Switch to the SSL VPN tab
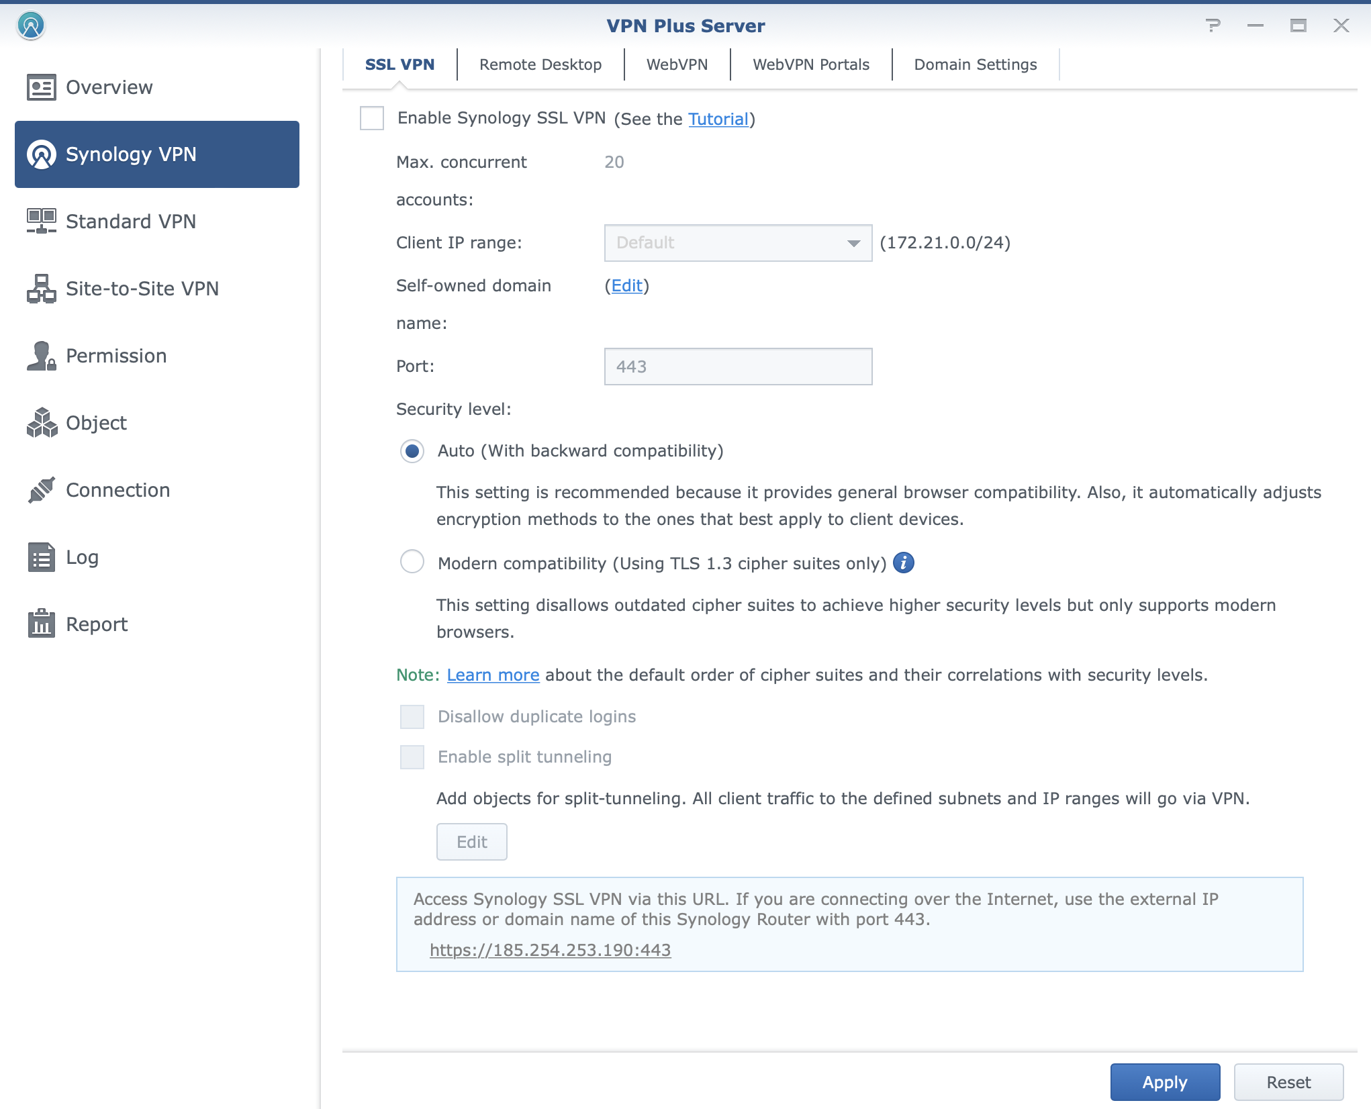 tap(399, 64)
